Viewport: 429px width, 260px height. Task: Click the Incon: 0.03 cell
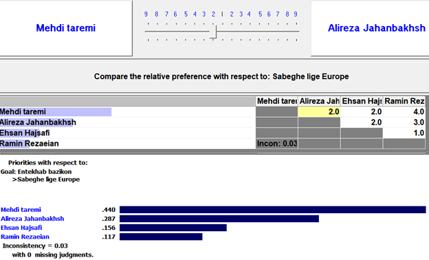pyautogui.click(x=277, y=144)
